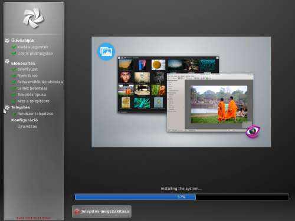Select the Telepítés típusa step
The width and height of the screenshot is (295, 221).
click(32, 95)
